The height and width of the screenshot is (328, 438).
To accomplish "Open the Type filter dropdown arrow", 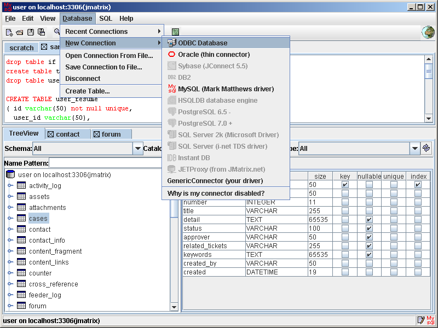I will (x=414, y=148).
